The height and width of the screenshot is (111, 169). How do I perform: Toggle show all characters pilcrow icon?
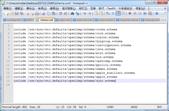(x=113, y=13)
